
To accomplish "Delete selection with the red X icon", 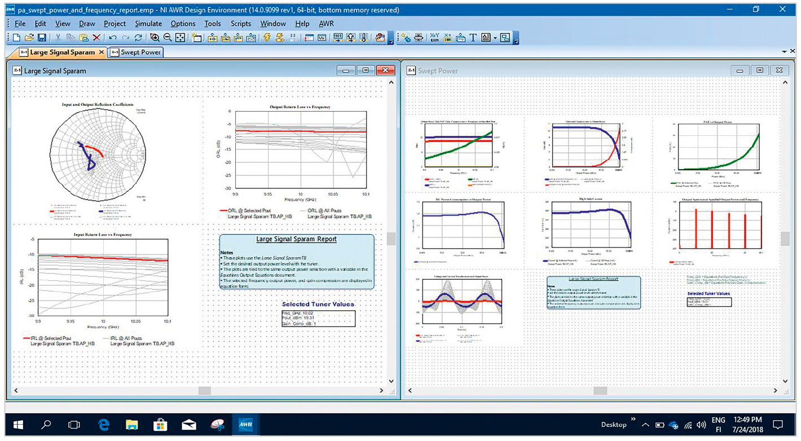I will click(96, 38).
